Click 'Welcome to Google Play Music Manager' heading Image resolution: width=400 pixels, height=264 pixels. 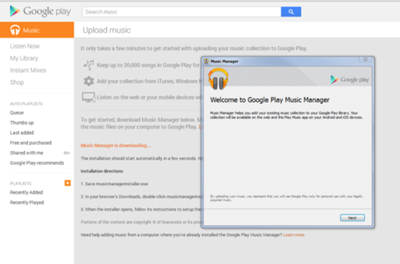coord(270,100)
